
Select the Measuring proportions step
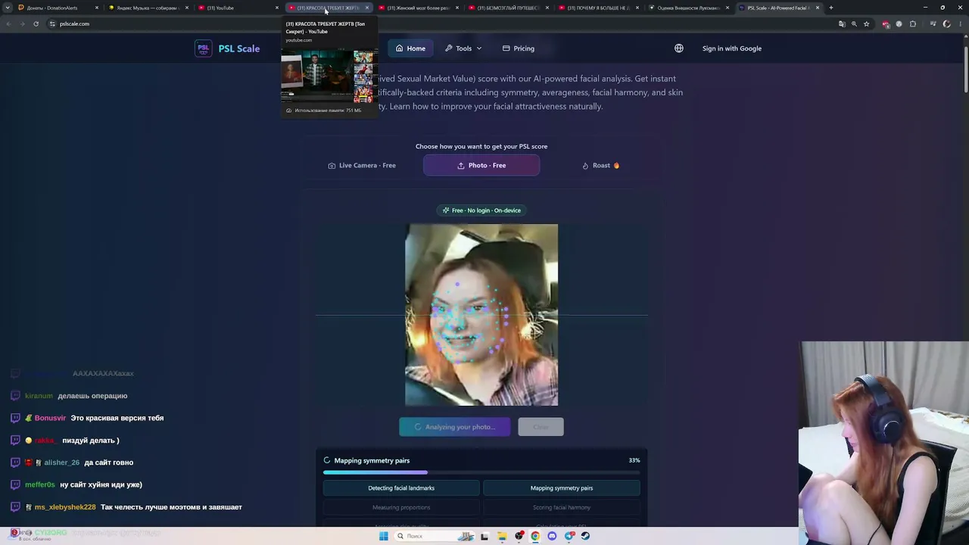[x=401, y=507]
